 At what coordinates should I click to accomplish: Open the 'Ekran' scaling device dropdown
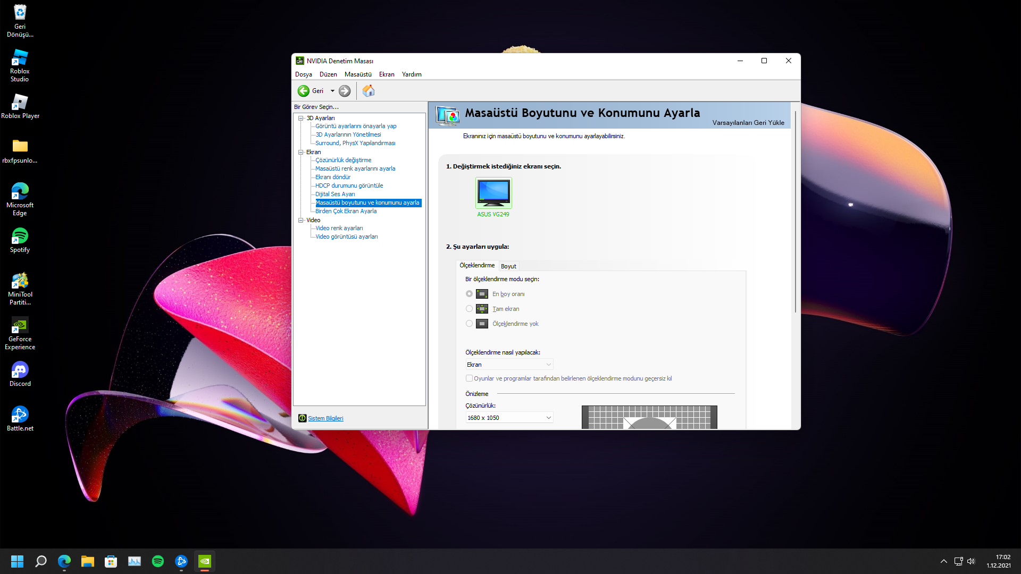tap(509, 365)
